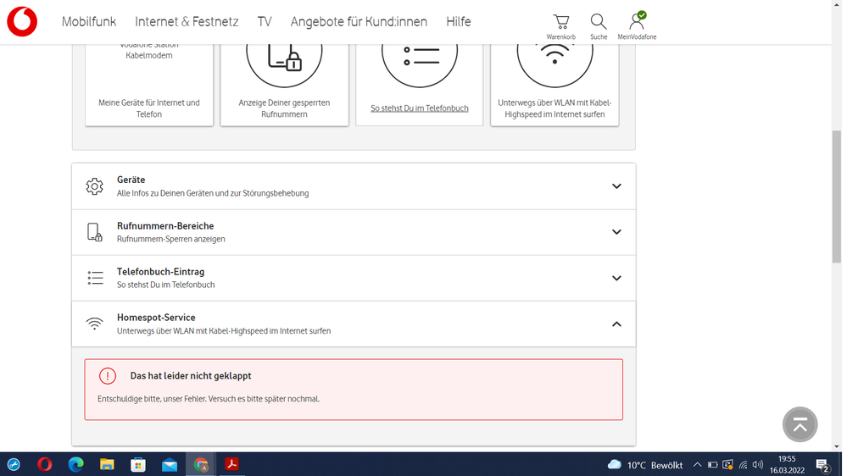Open the Suche search icon
The image size is (847, 476).
tap(599, 26)
